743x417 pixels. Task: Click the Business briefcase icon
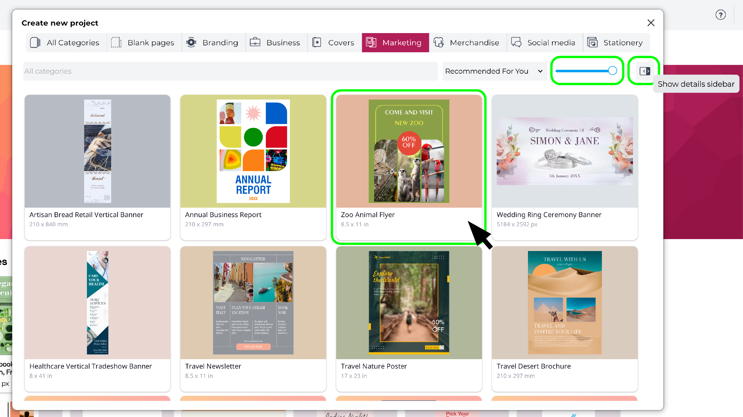tap(255, 43)
